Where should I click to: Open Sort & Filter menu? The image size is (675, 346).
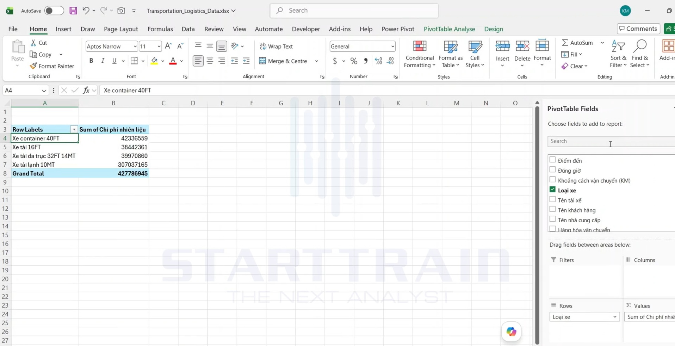pyautogui.click(x=618, y=54)
